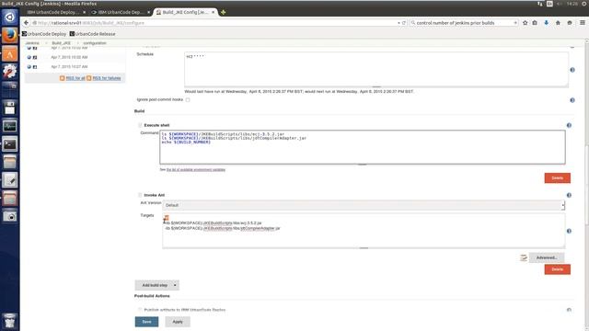The image size is (589, 331).
Task: Open Firefox from the Ubuntu dock
Action: point(10,35)
